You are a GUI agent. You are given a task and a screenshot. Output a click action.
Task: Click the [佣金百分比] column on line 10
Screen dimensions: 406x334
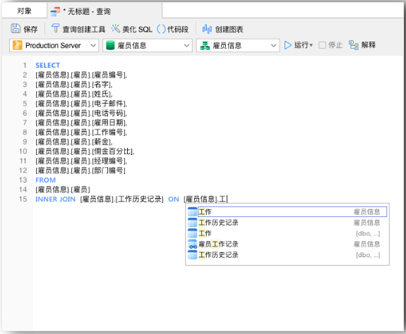(x=113, y=151)
